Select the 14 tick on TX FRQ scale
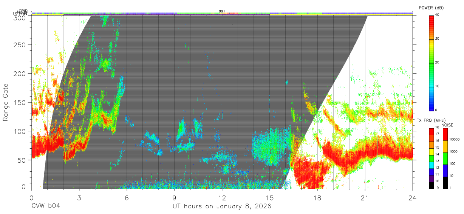Screen dimensions: 464x214 click(x=437, y=154)
